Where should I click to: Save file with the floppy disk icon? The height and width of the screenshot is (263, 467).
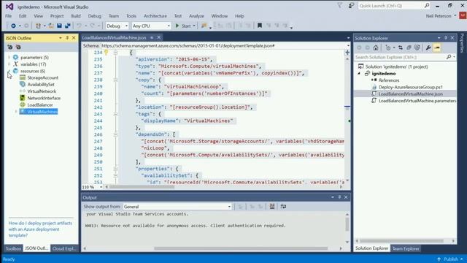[x=60, y=26]
